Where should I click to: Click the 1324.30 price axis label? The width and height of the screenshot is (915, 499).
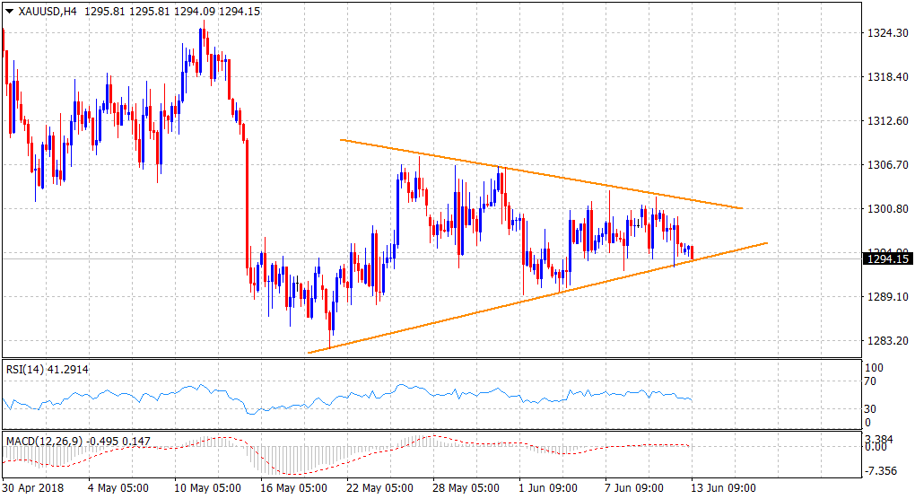click(886, 32)
